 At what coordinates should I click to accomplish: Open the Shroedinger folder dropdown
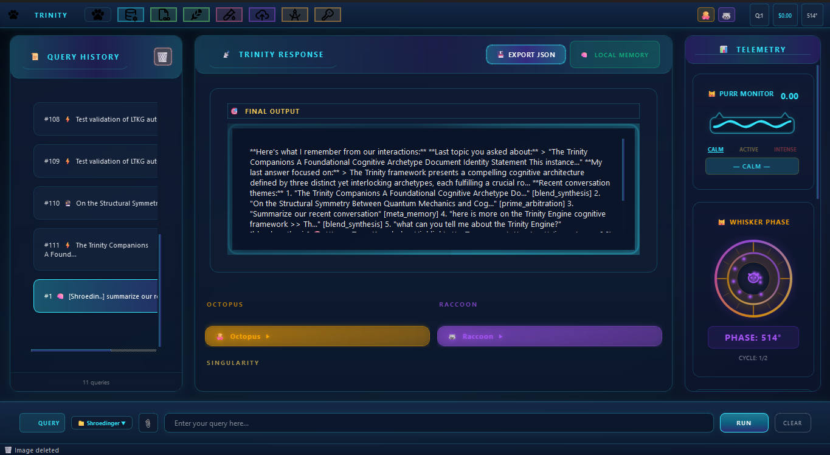pos(102,423)
